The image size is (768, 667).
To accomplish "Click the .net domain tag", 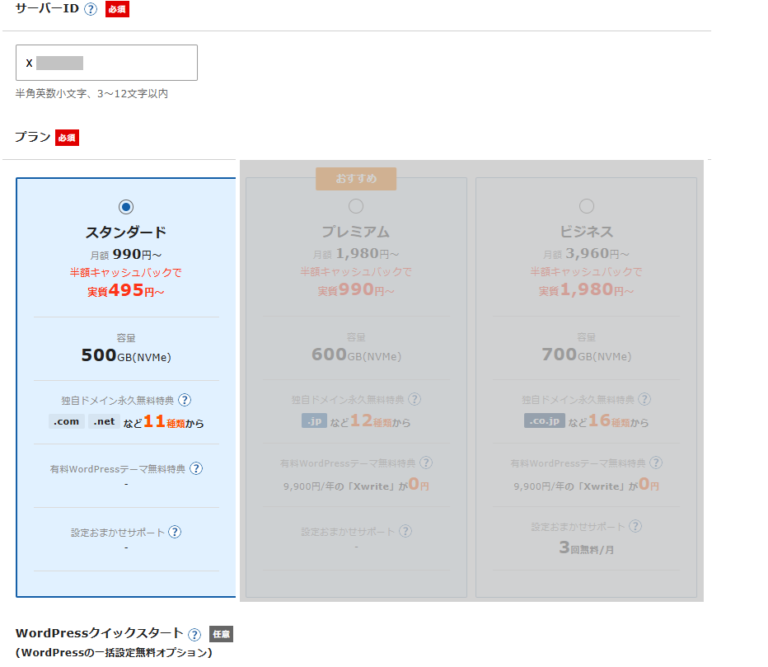I will pos(104,421).
